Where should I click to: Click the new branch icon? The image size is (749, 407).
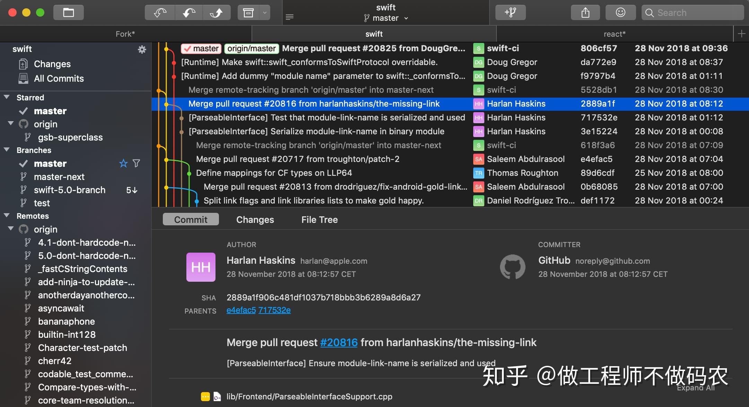(510, 13)
